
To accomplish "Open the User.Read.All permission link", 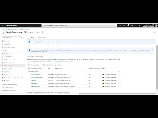I will 34,83.
